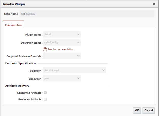Click the Plugin Name label
The height and width of the screenshot is (116, 159).
tap(33, 35)
